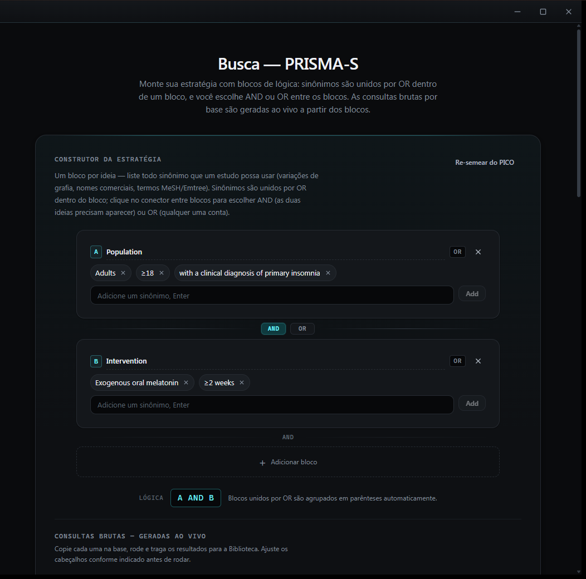586x579 pixels.
Task: Close the application window
Action: coord(568,12)
